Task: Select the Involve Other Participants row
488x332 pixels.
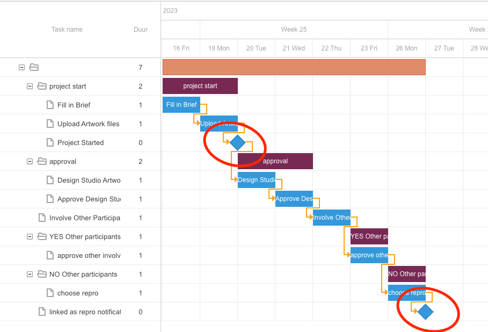Action: point(84,218)
